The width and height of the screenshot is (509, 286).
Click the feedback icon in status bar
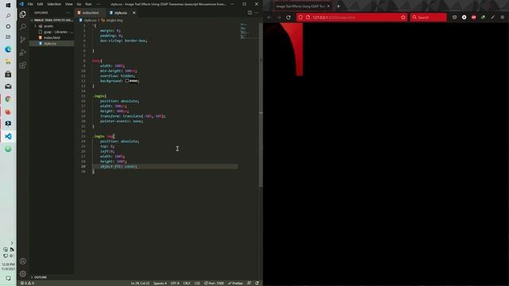click(x=249, y=283)
